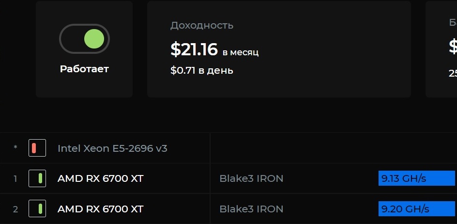This screenshot has width=457, height=224.
Task: Open the Blake3 IRON algorithm of GPU 1
Action: tap(251, 178)
